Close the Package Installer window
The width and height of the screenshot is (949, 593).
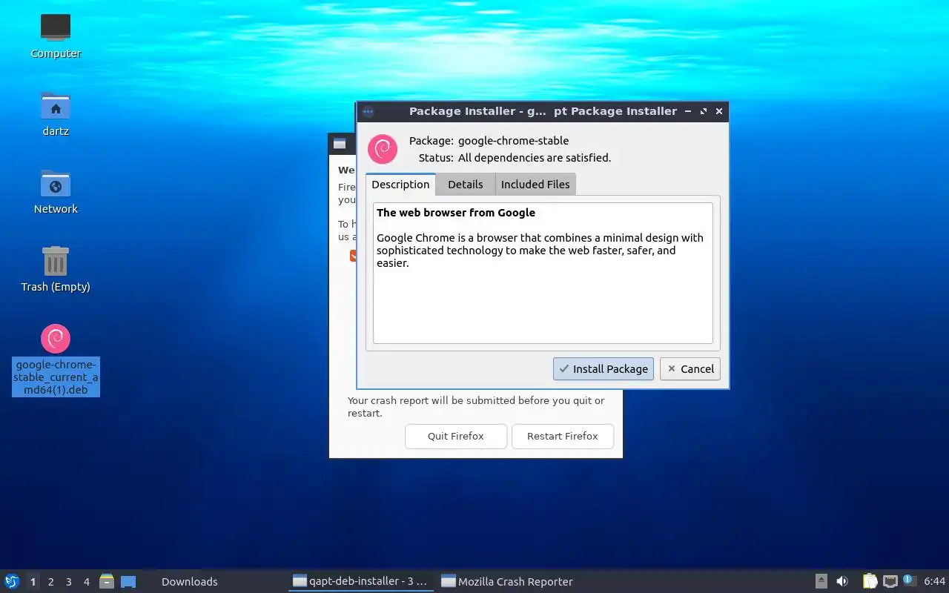pyautogui.click(x=719, y=111)
